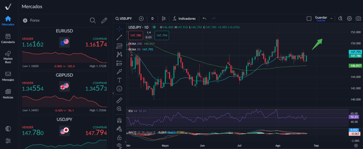Open USDJPY symbol search in chart toolbar
The image size is (363, 149).
point(124,18)
